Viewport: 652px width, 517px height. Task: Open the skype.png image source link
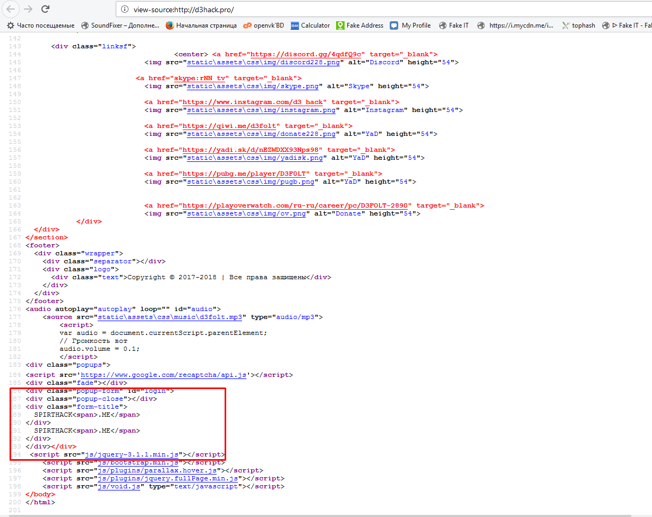coord(252,86)
